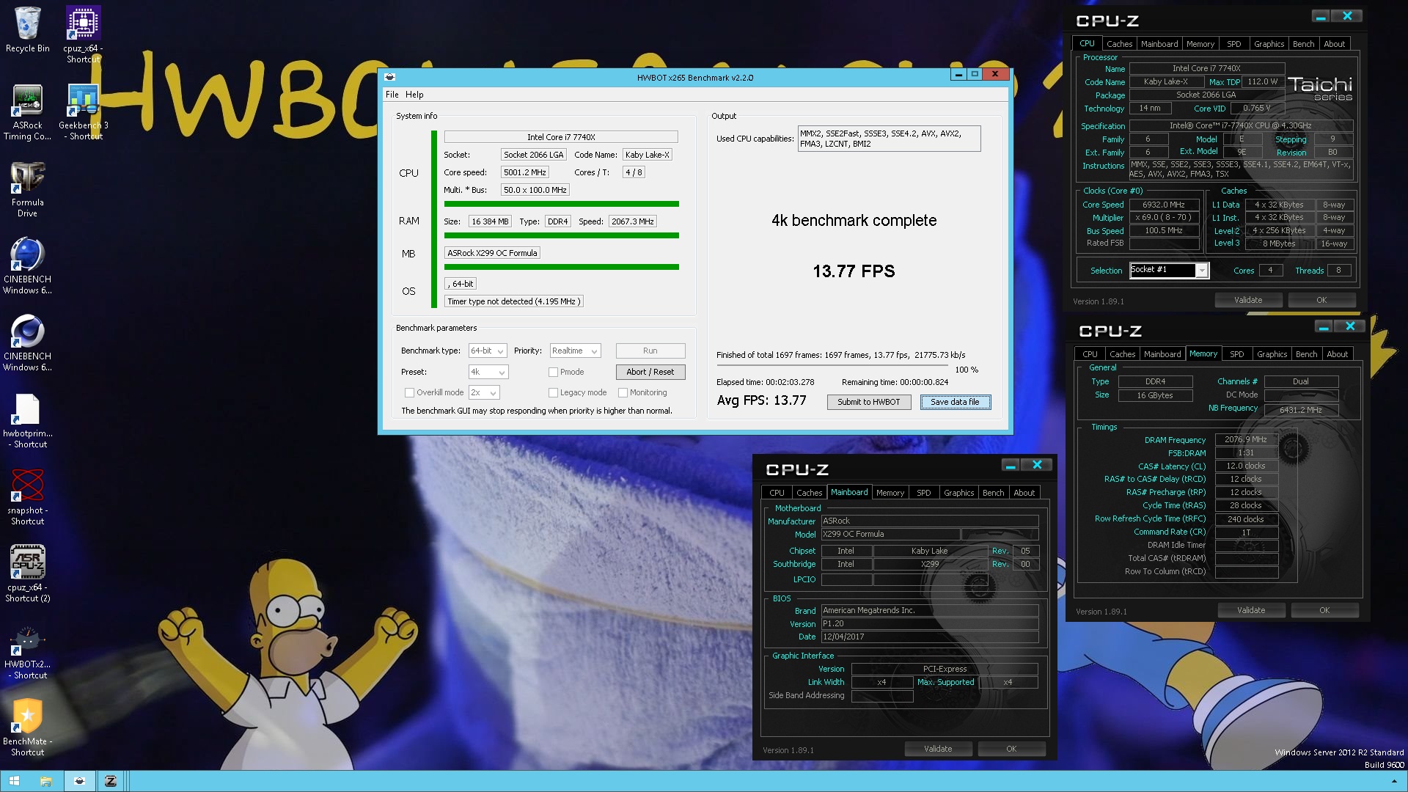The image size is (1408, 792).
Task: Click the Used CPU capabilities text box
Action: pyautogui.click(x=889, y=139)
